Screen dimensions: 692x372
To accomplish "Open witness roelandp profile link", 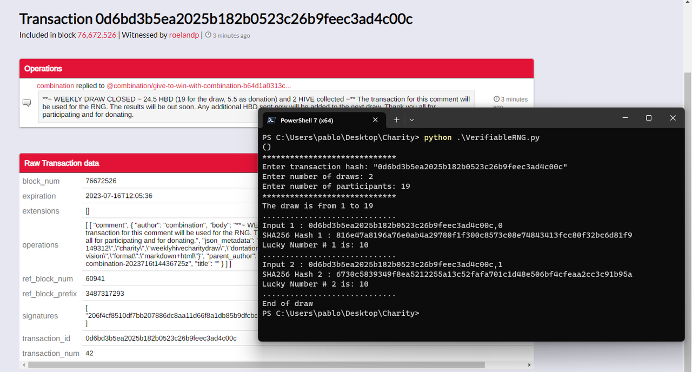I will pyautogui.click(x=184, y=35).
